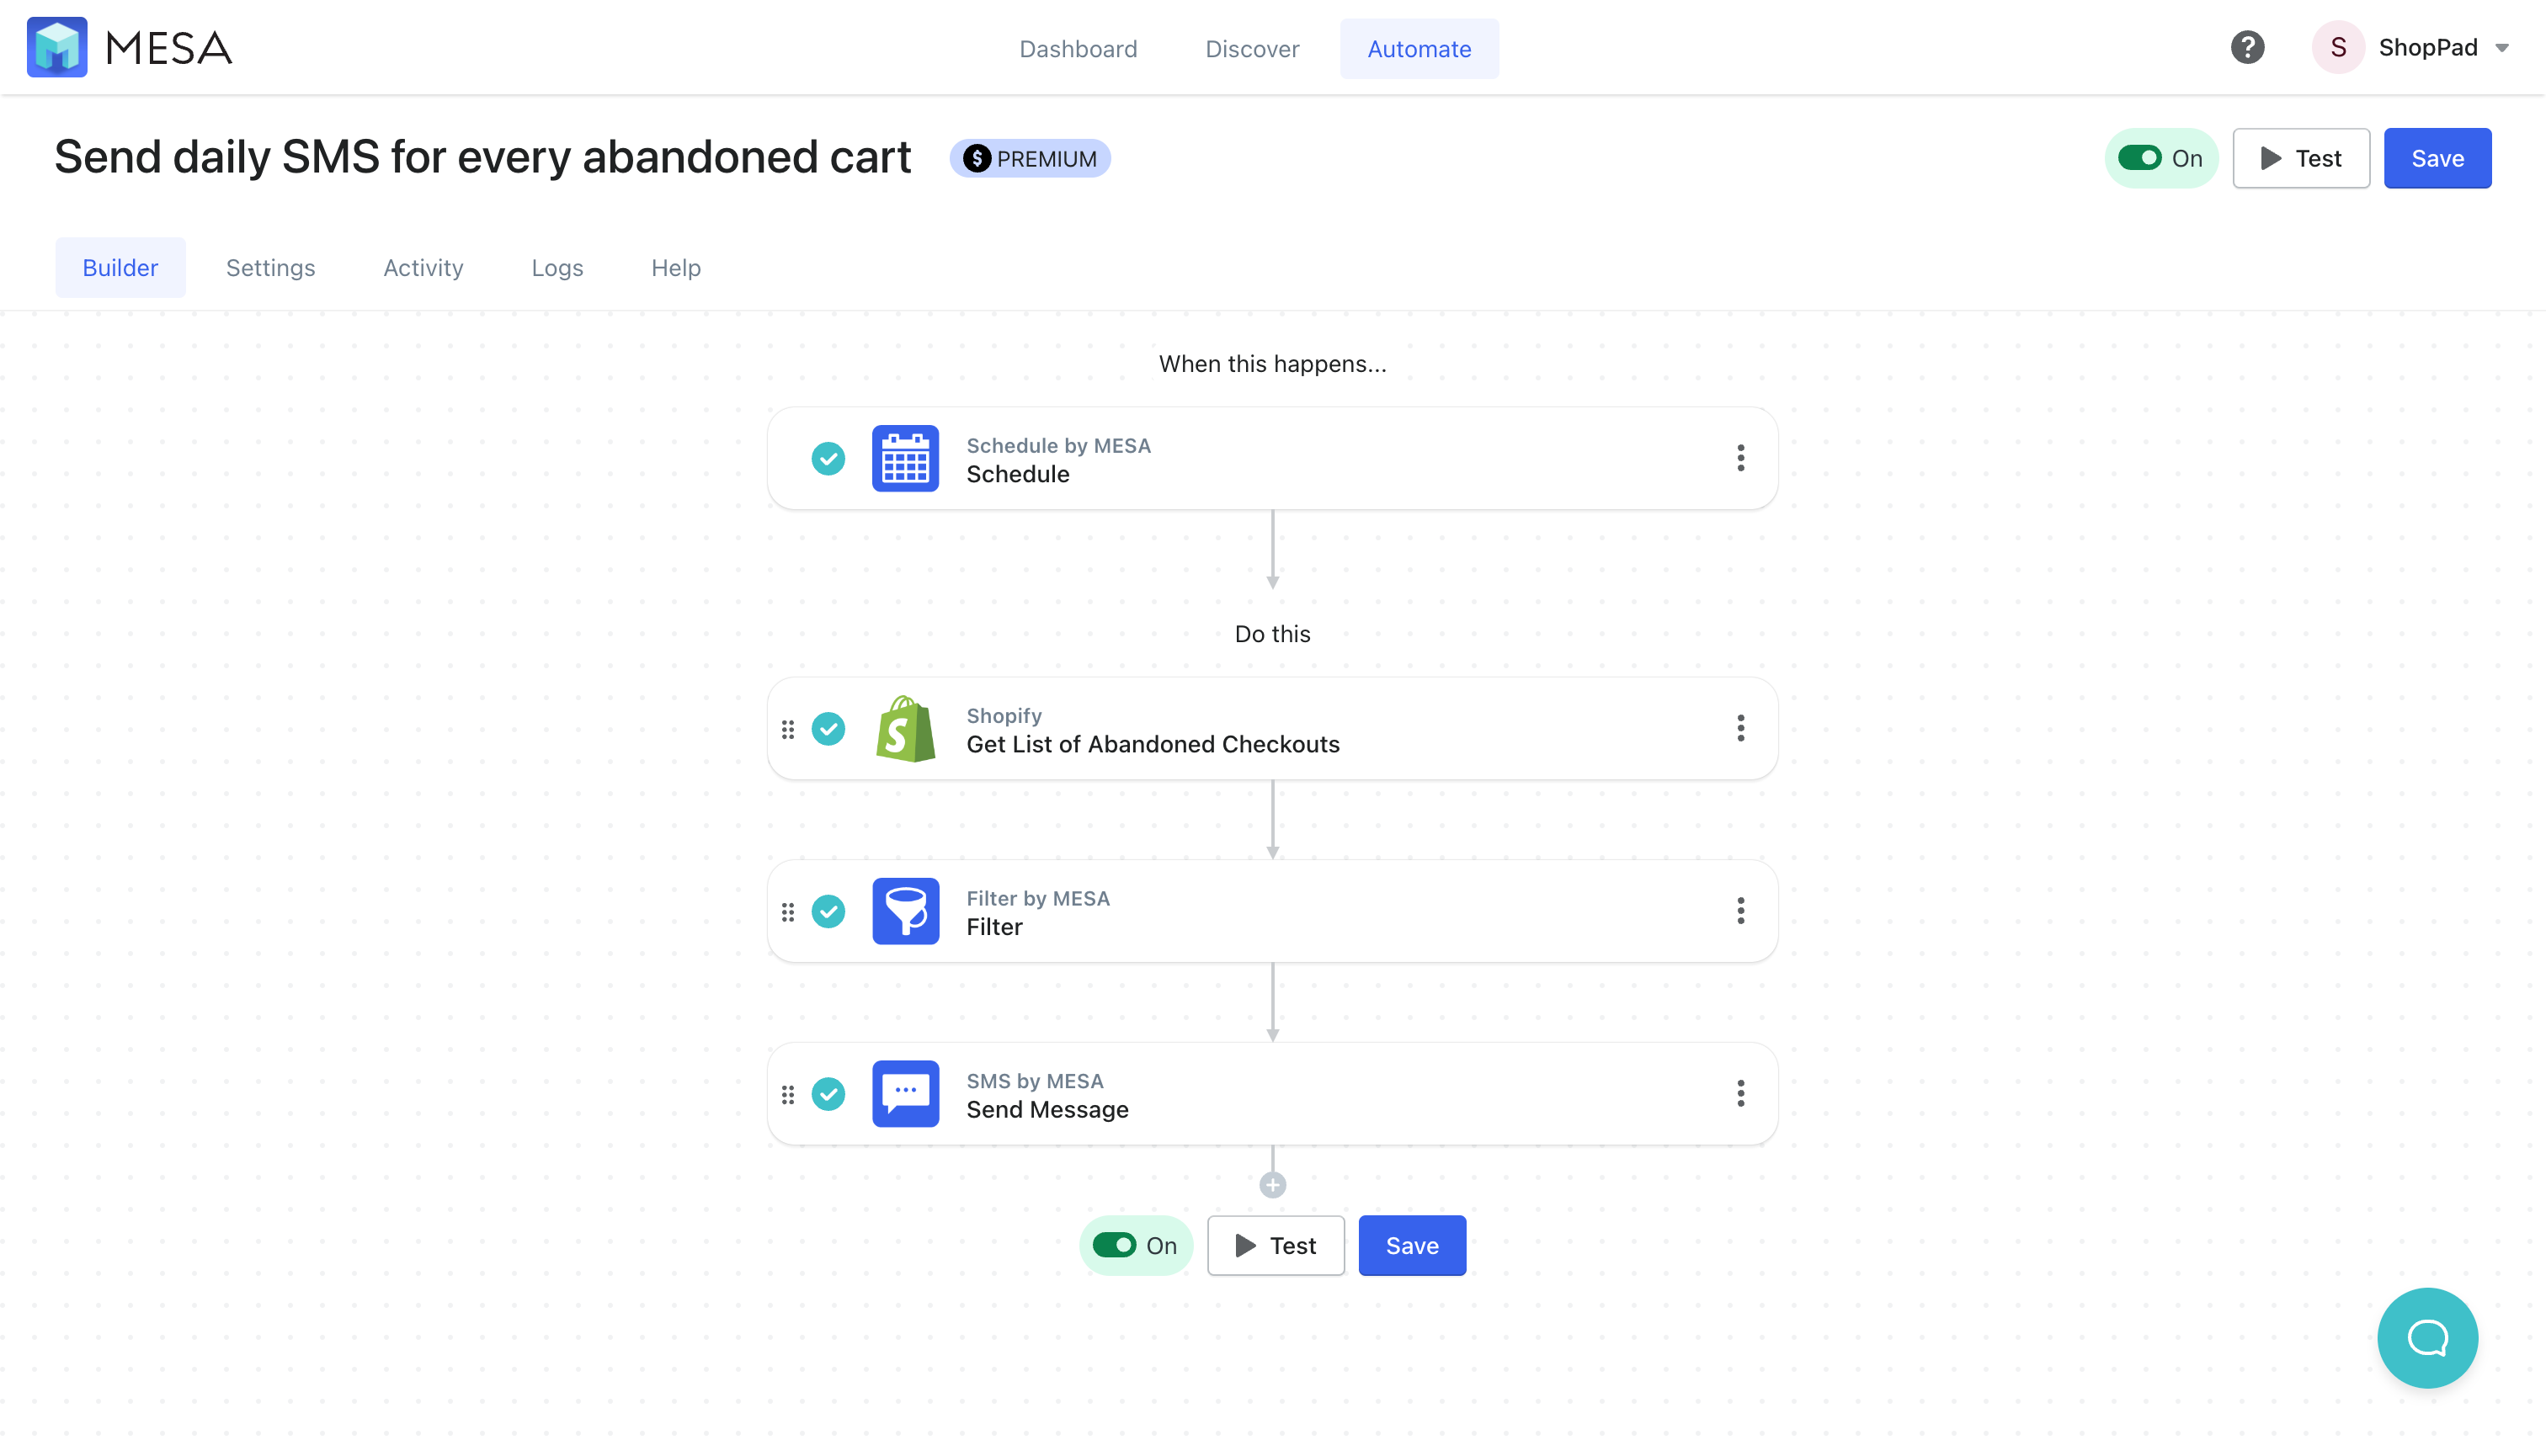Switch to the Settings tab
This screenshot has height=1456, width=2546.
(270, 267)
